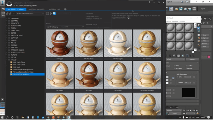Open the shader type dropdown in Basic Parameters
213x120 pixels.
click(x=168, y=66)
